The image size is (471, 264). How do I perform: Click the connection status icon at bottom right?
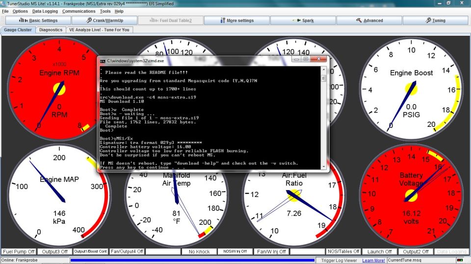[x=460, y=260]
